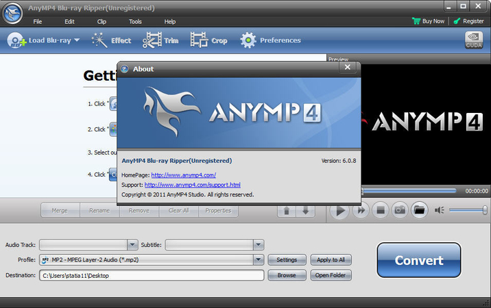The height and width of the screenshot is (308, 491).
Task: Move item down with down arrow
Action: pyautogui.click(x=306, y=211)
